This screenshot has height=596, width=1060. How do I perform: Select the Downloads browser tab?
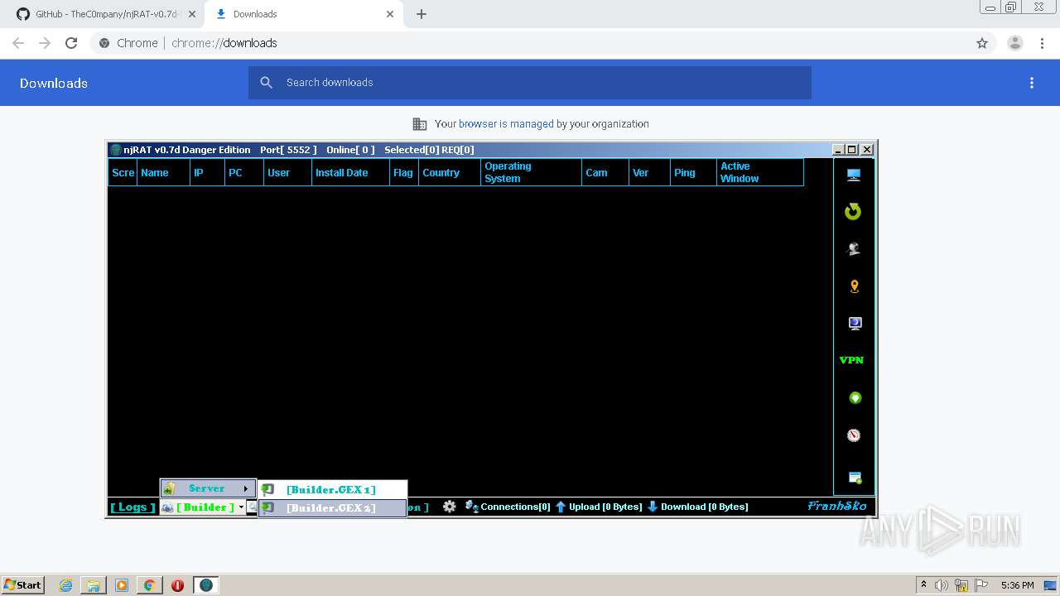click(x=304, y=14)
